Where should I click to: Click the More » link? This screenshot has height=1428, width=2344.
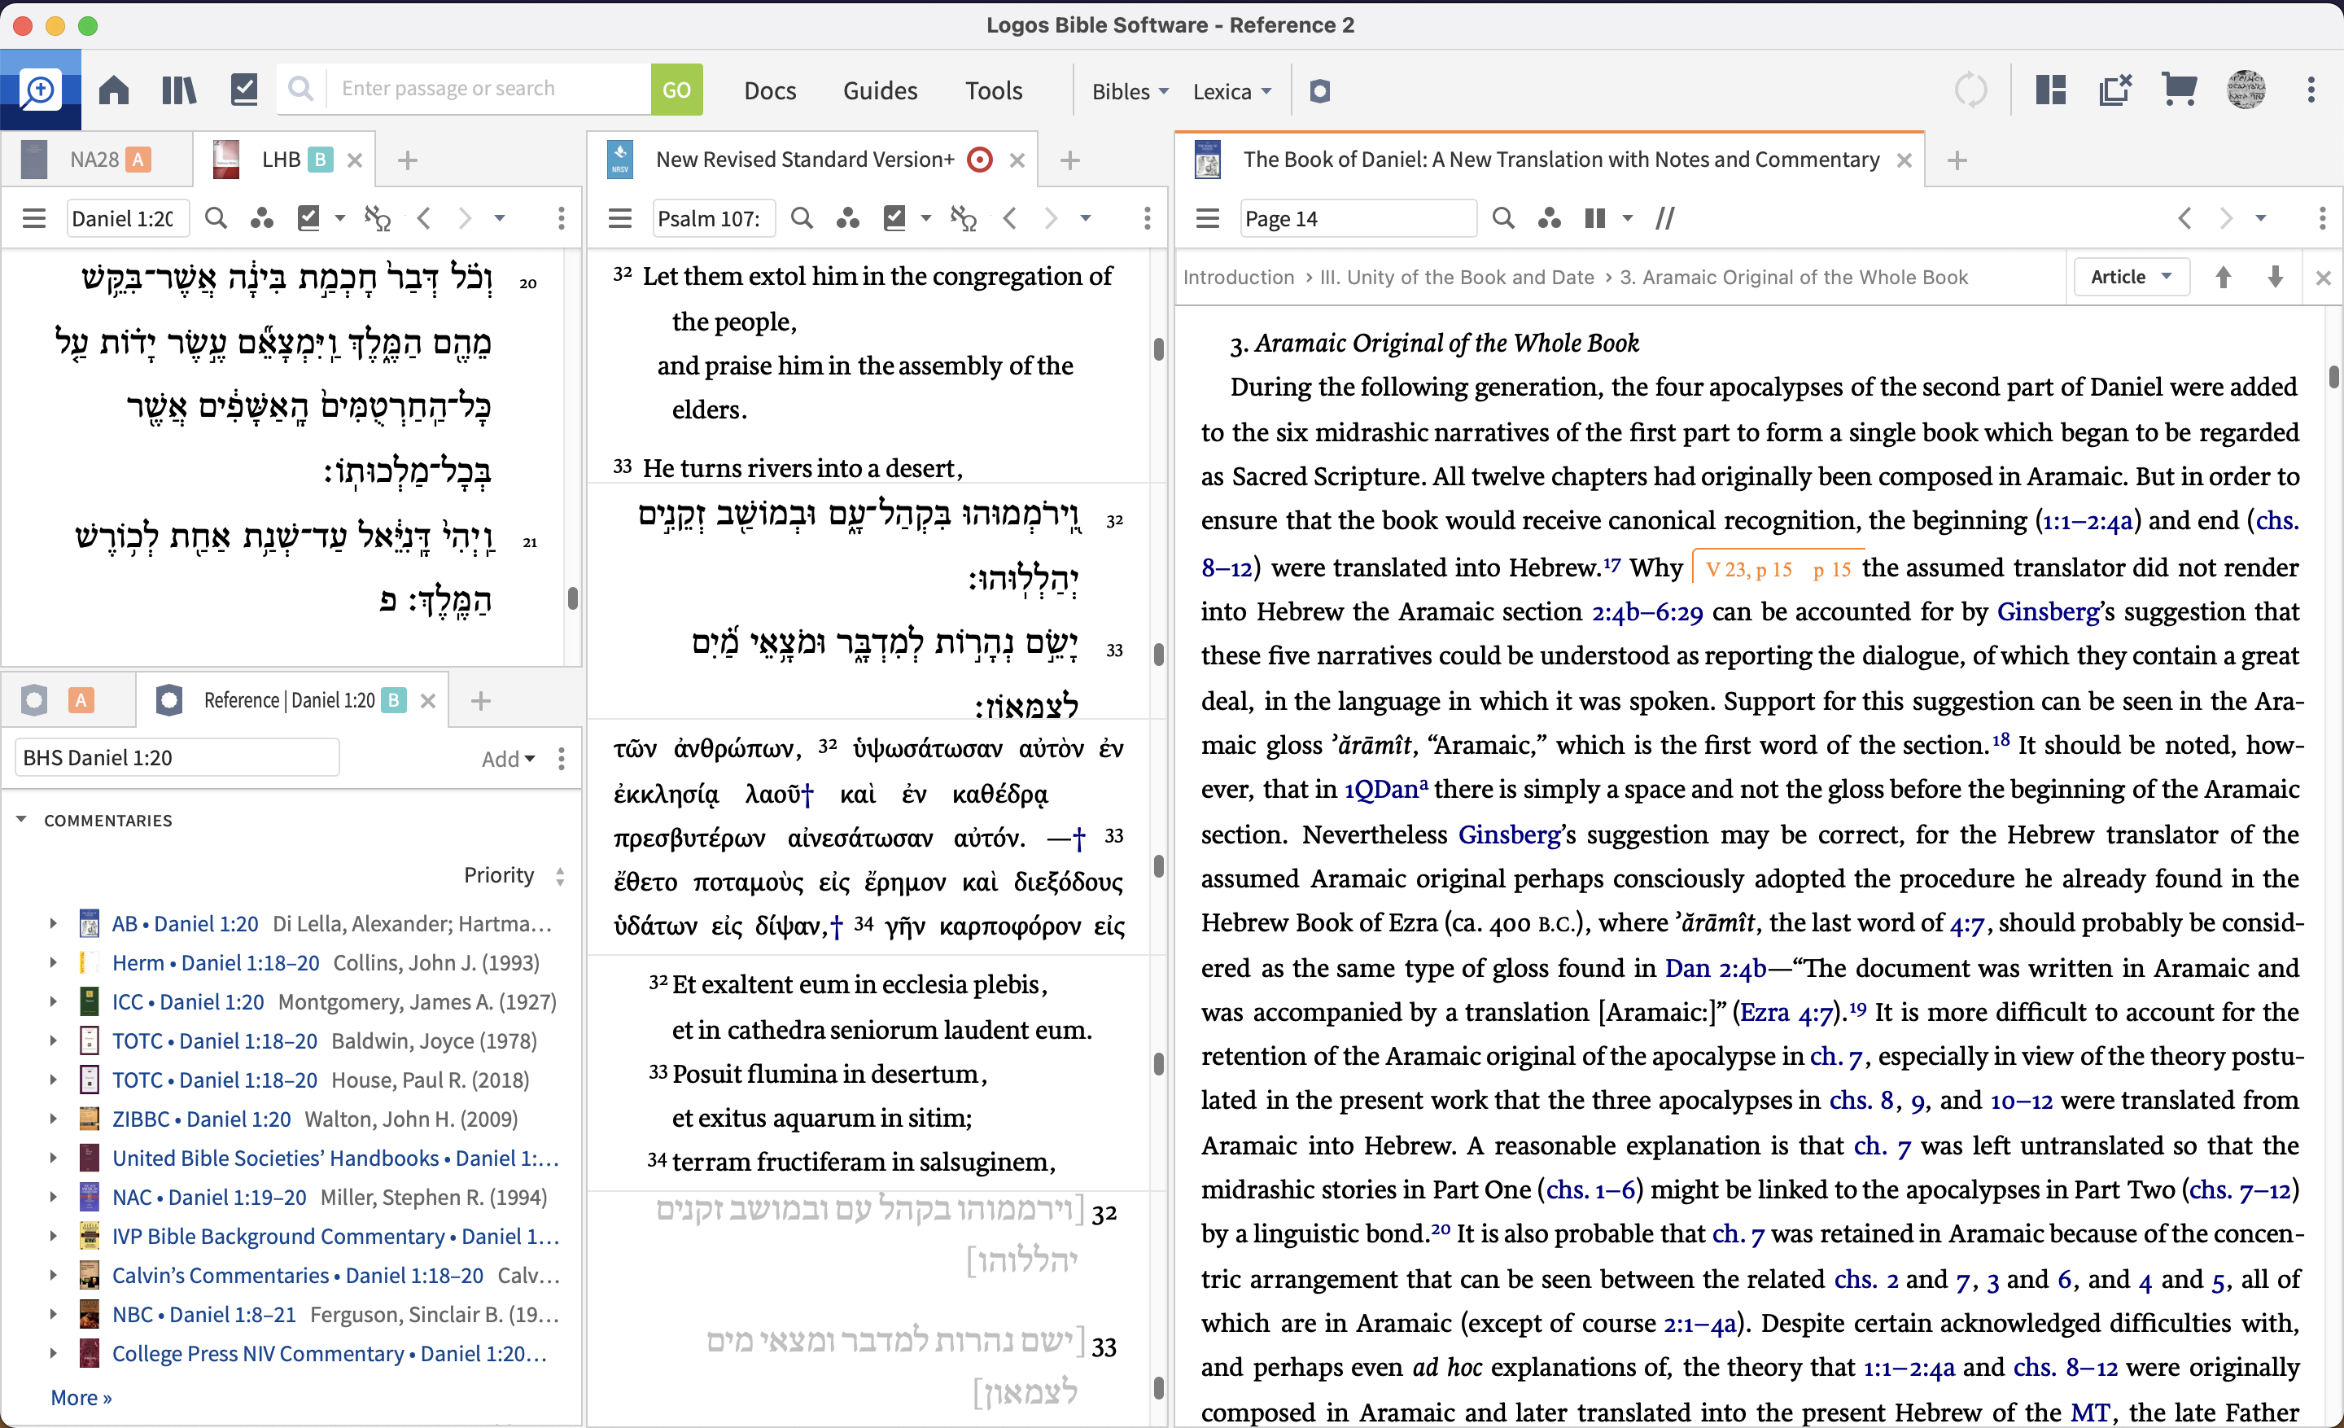pyautogui.click(x=81, y=1398)
